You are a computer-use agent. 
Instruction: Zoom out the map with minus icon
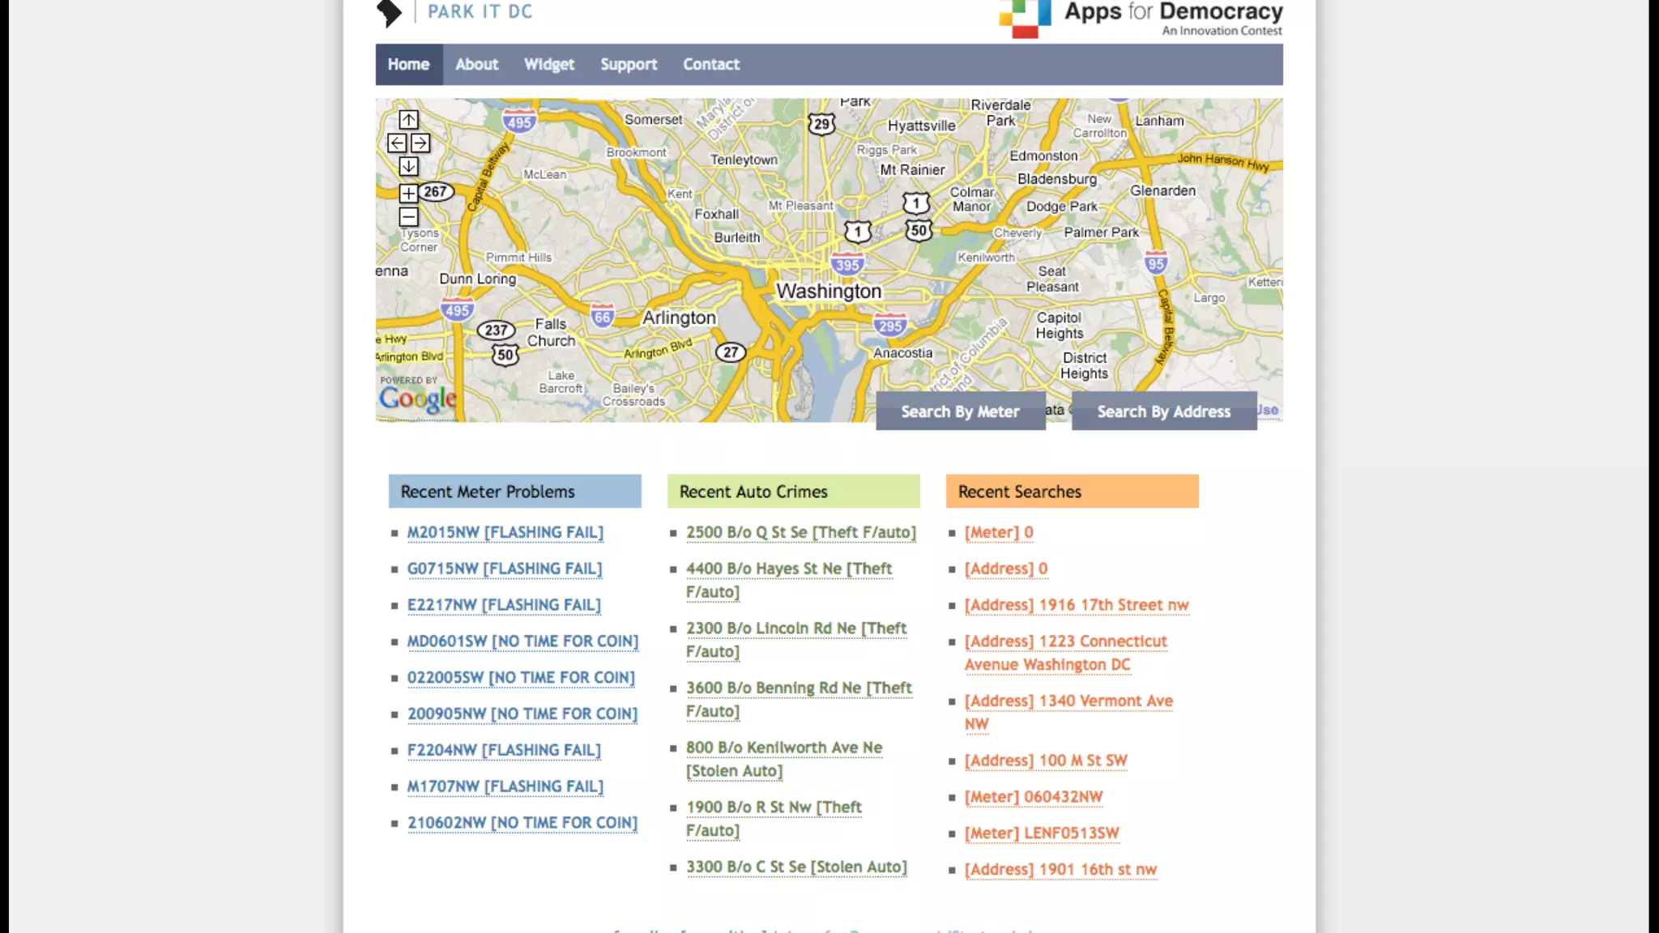(408, 217)
